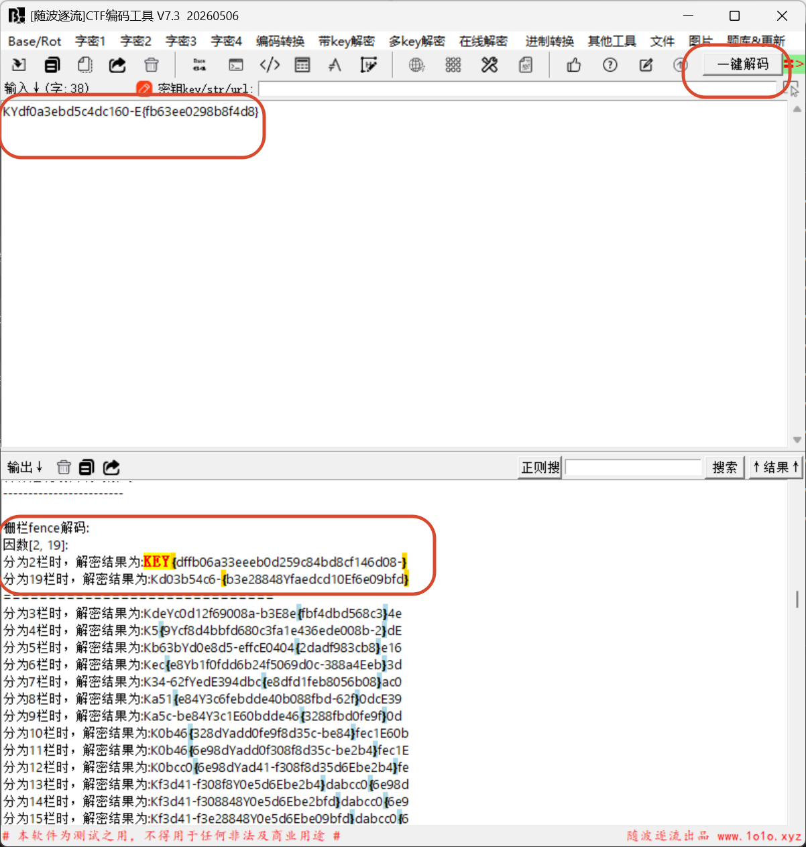Click the www.1o1o.xyz text in status bar
The width and height of the screenshot is (806, 847).
click(759, 836)
